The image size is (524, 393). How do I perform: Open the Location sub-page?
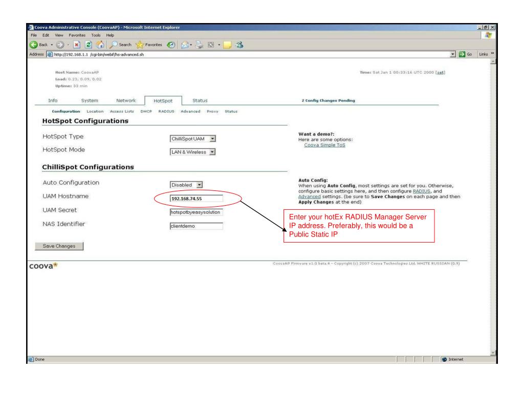(95, 111)
